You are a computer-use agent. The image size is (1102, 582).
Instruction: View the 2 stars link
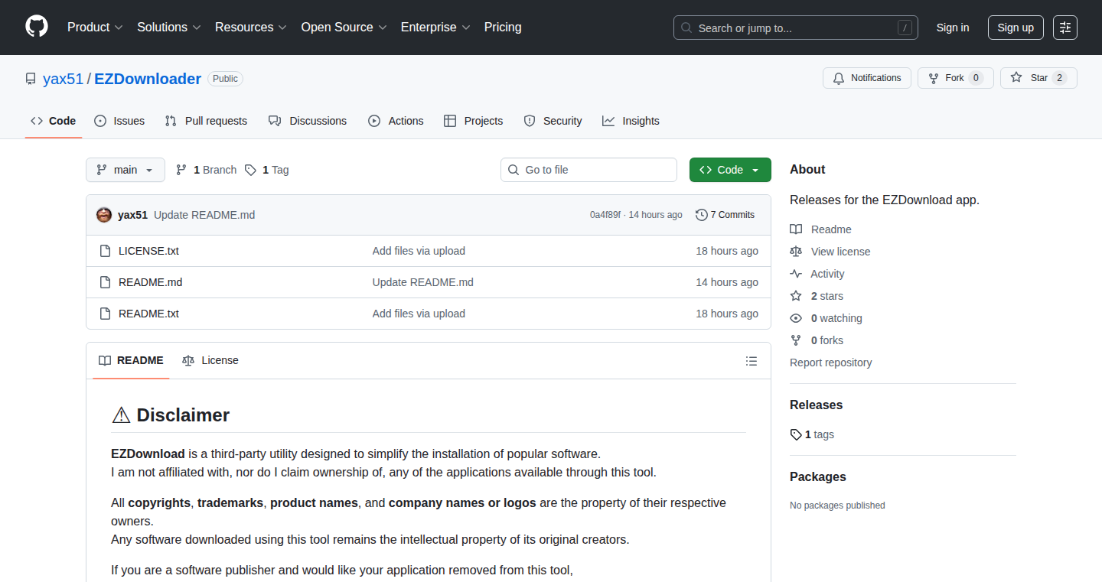pyautogui.click(x=817, y=296)
